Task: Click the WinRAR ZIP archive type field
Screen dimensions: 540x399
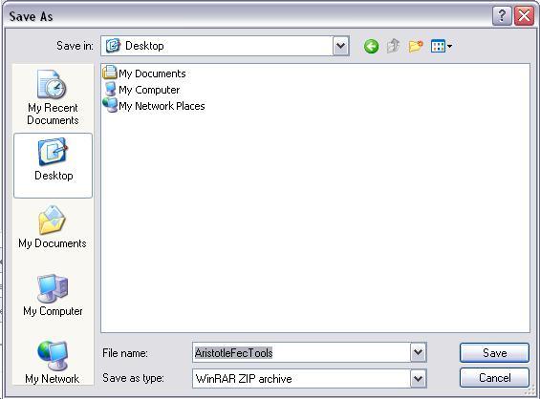Action: point(301,379)
